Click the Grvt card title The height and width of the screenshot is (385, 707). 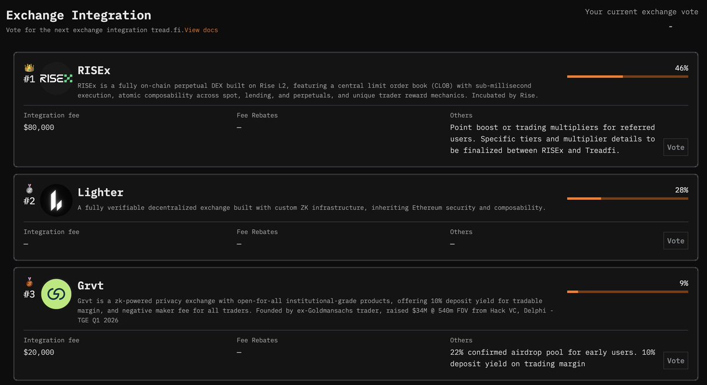point(91,285)
